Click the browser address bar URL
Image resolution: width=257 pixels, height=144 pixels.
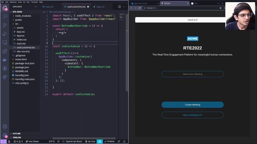[152, 8]
